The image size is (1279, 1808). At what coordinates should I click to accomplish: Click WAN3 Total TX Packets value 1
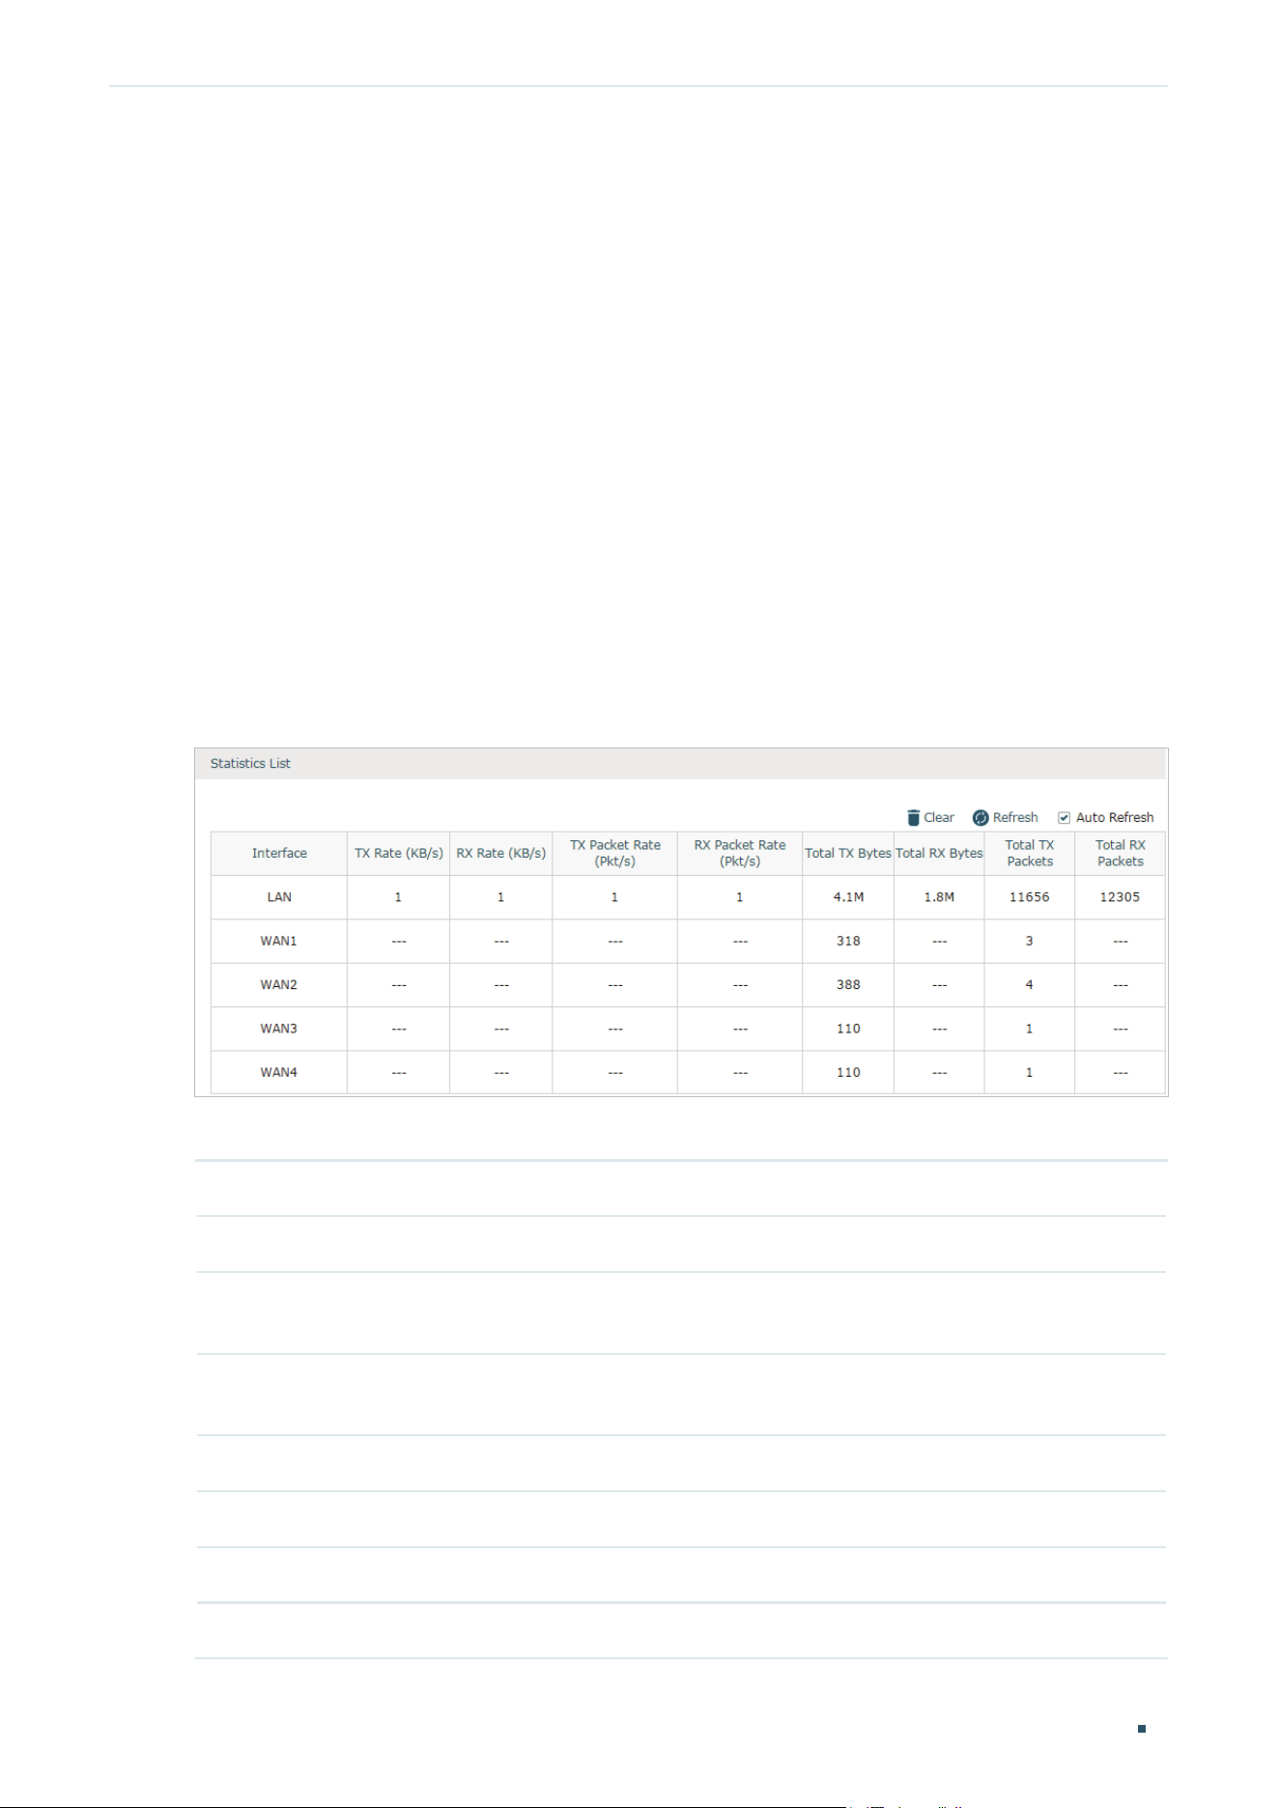pos(1030,1029)
